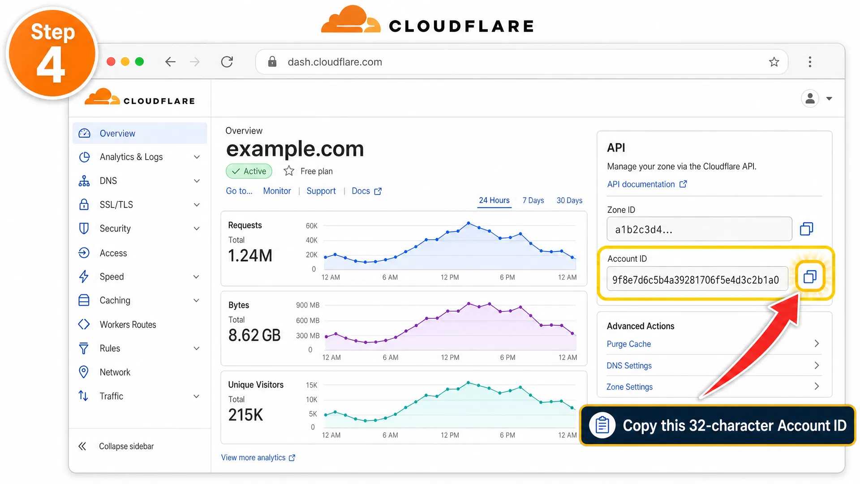This screenshot has height=484, width=860.
Task: Open the browser three-dot menu
Action: [x=810, y=62]
